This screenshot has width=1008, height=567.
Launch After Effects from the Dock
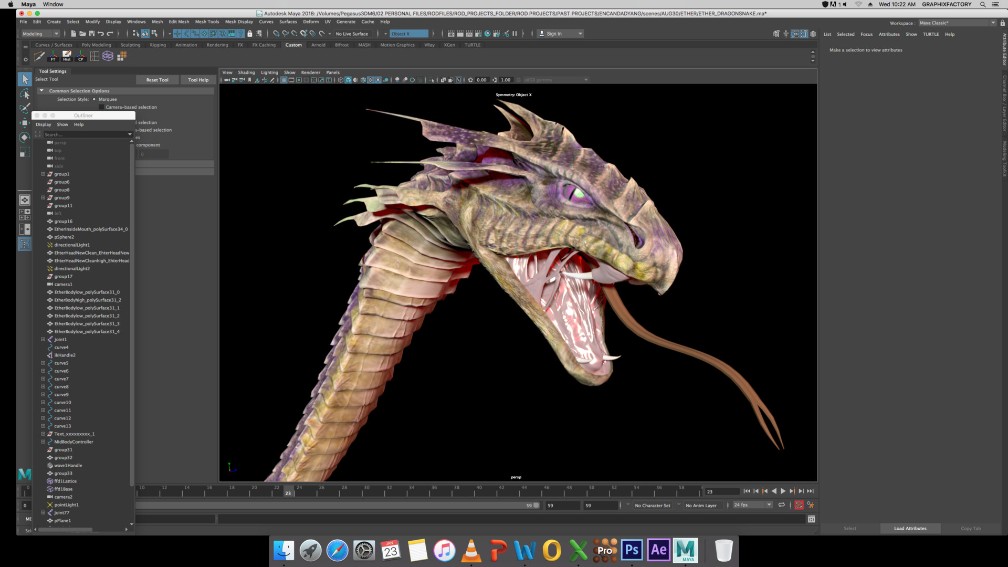[659, 550]
